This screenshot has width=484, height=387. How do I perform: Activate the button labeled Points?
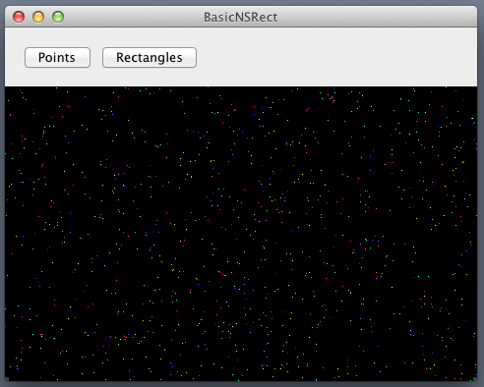click(57, 58)
